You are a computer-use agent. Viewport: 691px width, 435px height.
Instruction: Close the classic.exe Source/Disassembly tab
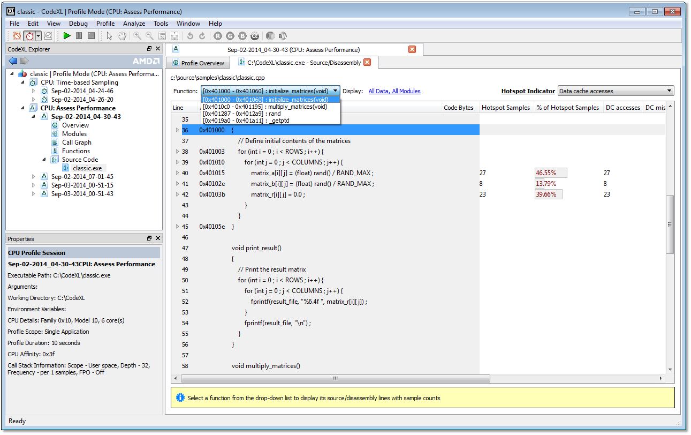pyautogui.click(x=367, y=62)
